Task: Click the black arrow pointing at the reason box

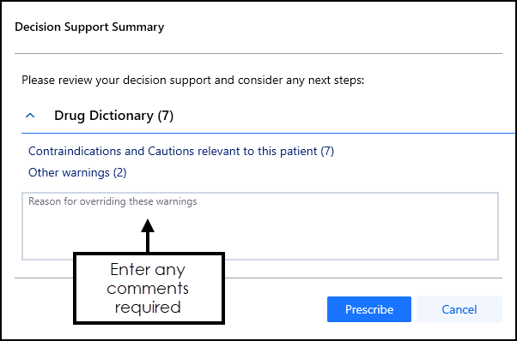Action: point(148,236)
